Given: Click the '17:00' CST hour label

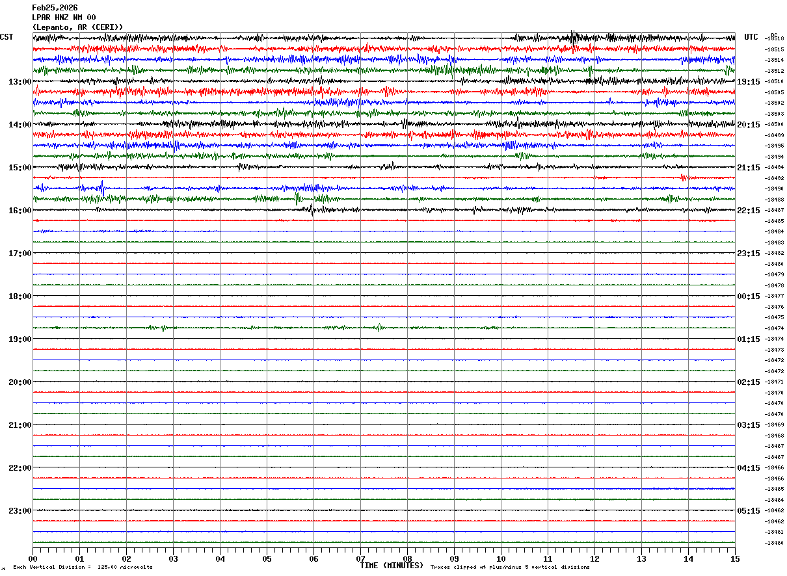Looking at the screenshot, I should [20, 254].
